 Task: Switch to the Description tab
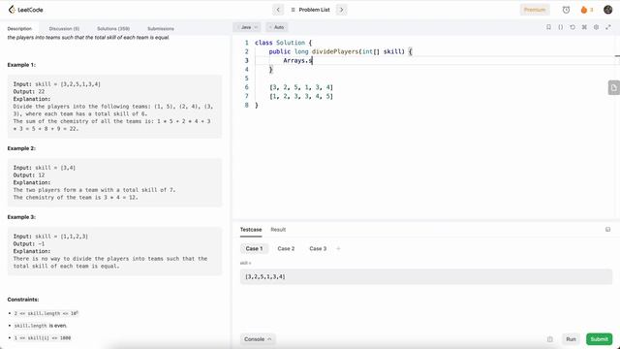(19, 28)
